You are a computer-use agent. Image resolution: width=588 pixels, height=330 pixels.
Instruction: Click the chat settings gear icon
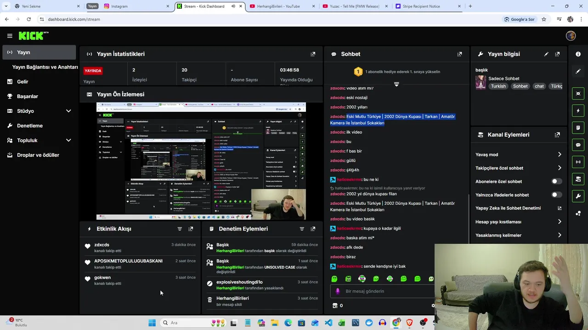pyautogui.click(x=432, y=306)
